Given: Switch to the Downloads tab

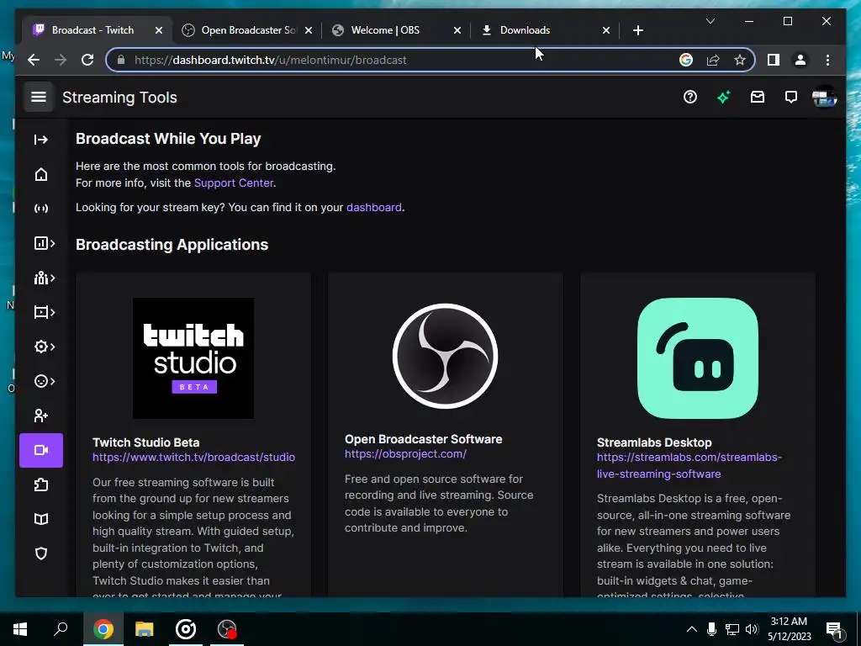Looking at the screenshot, I should coord(525,30).
